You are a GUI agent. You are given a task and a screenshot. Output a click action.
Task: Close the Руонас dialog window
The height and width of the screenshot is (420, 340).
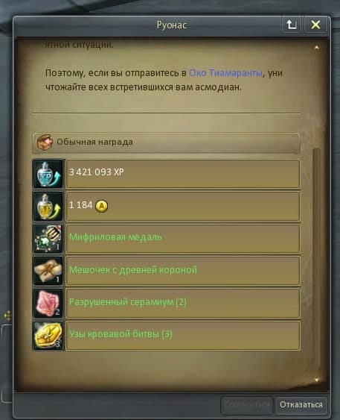(x=315, y=25)
